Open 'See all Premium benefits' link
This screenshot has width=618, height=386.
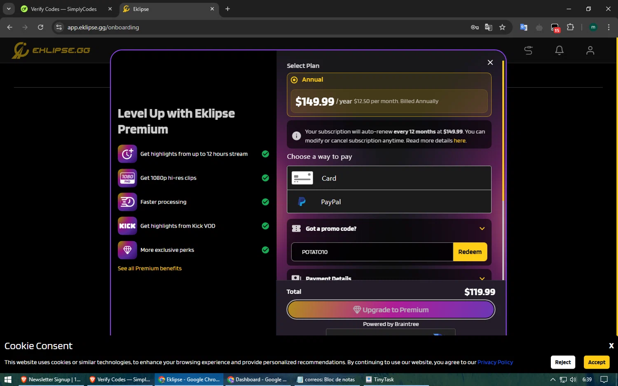click(150, 268)
